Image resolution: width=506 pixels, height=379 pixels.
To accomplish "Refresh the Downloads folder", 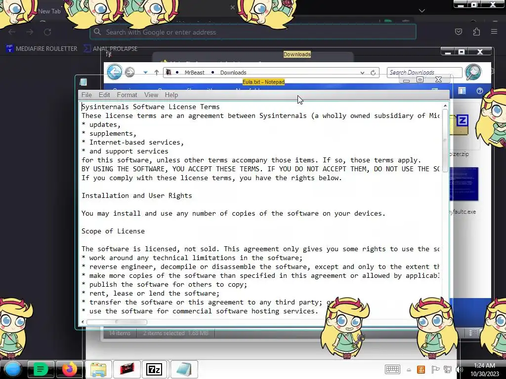I will pyautogui.click(x=373, y=73).
